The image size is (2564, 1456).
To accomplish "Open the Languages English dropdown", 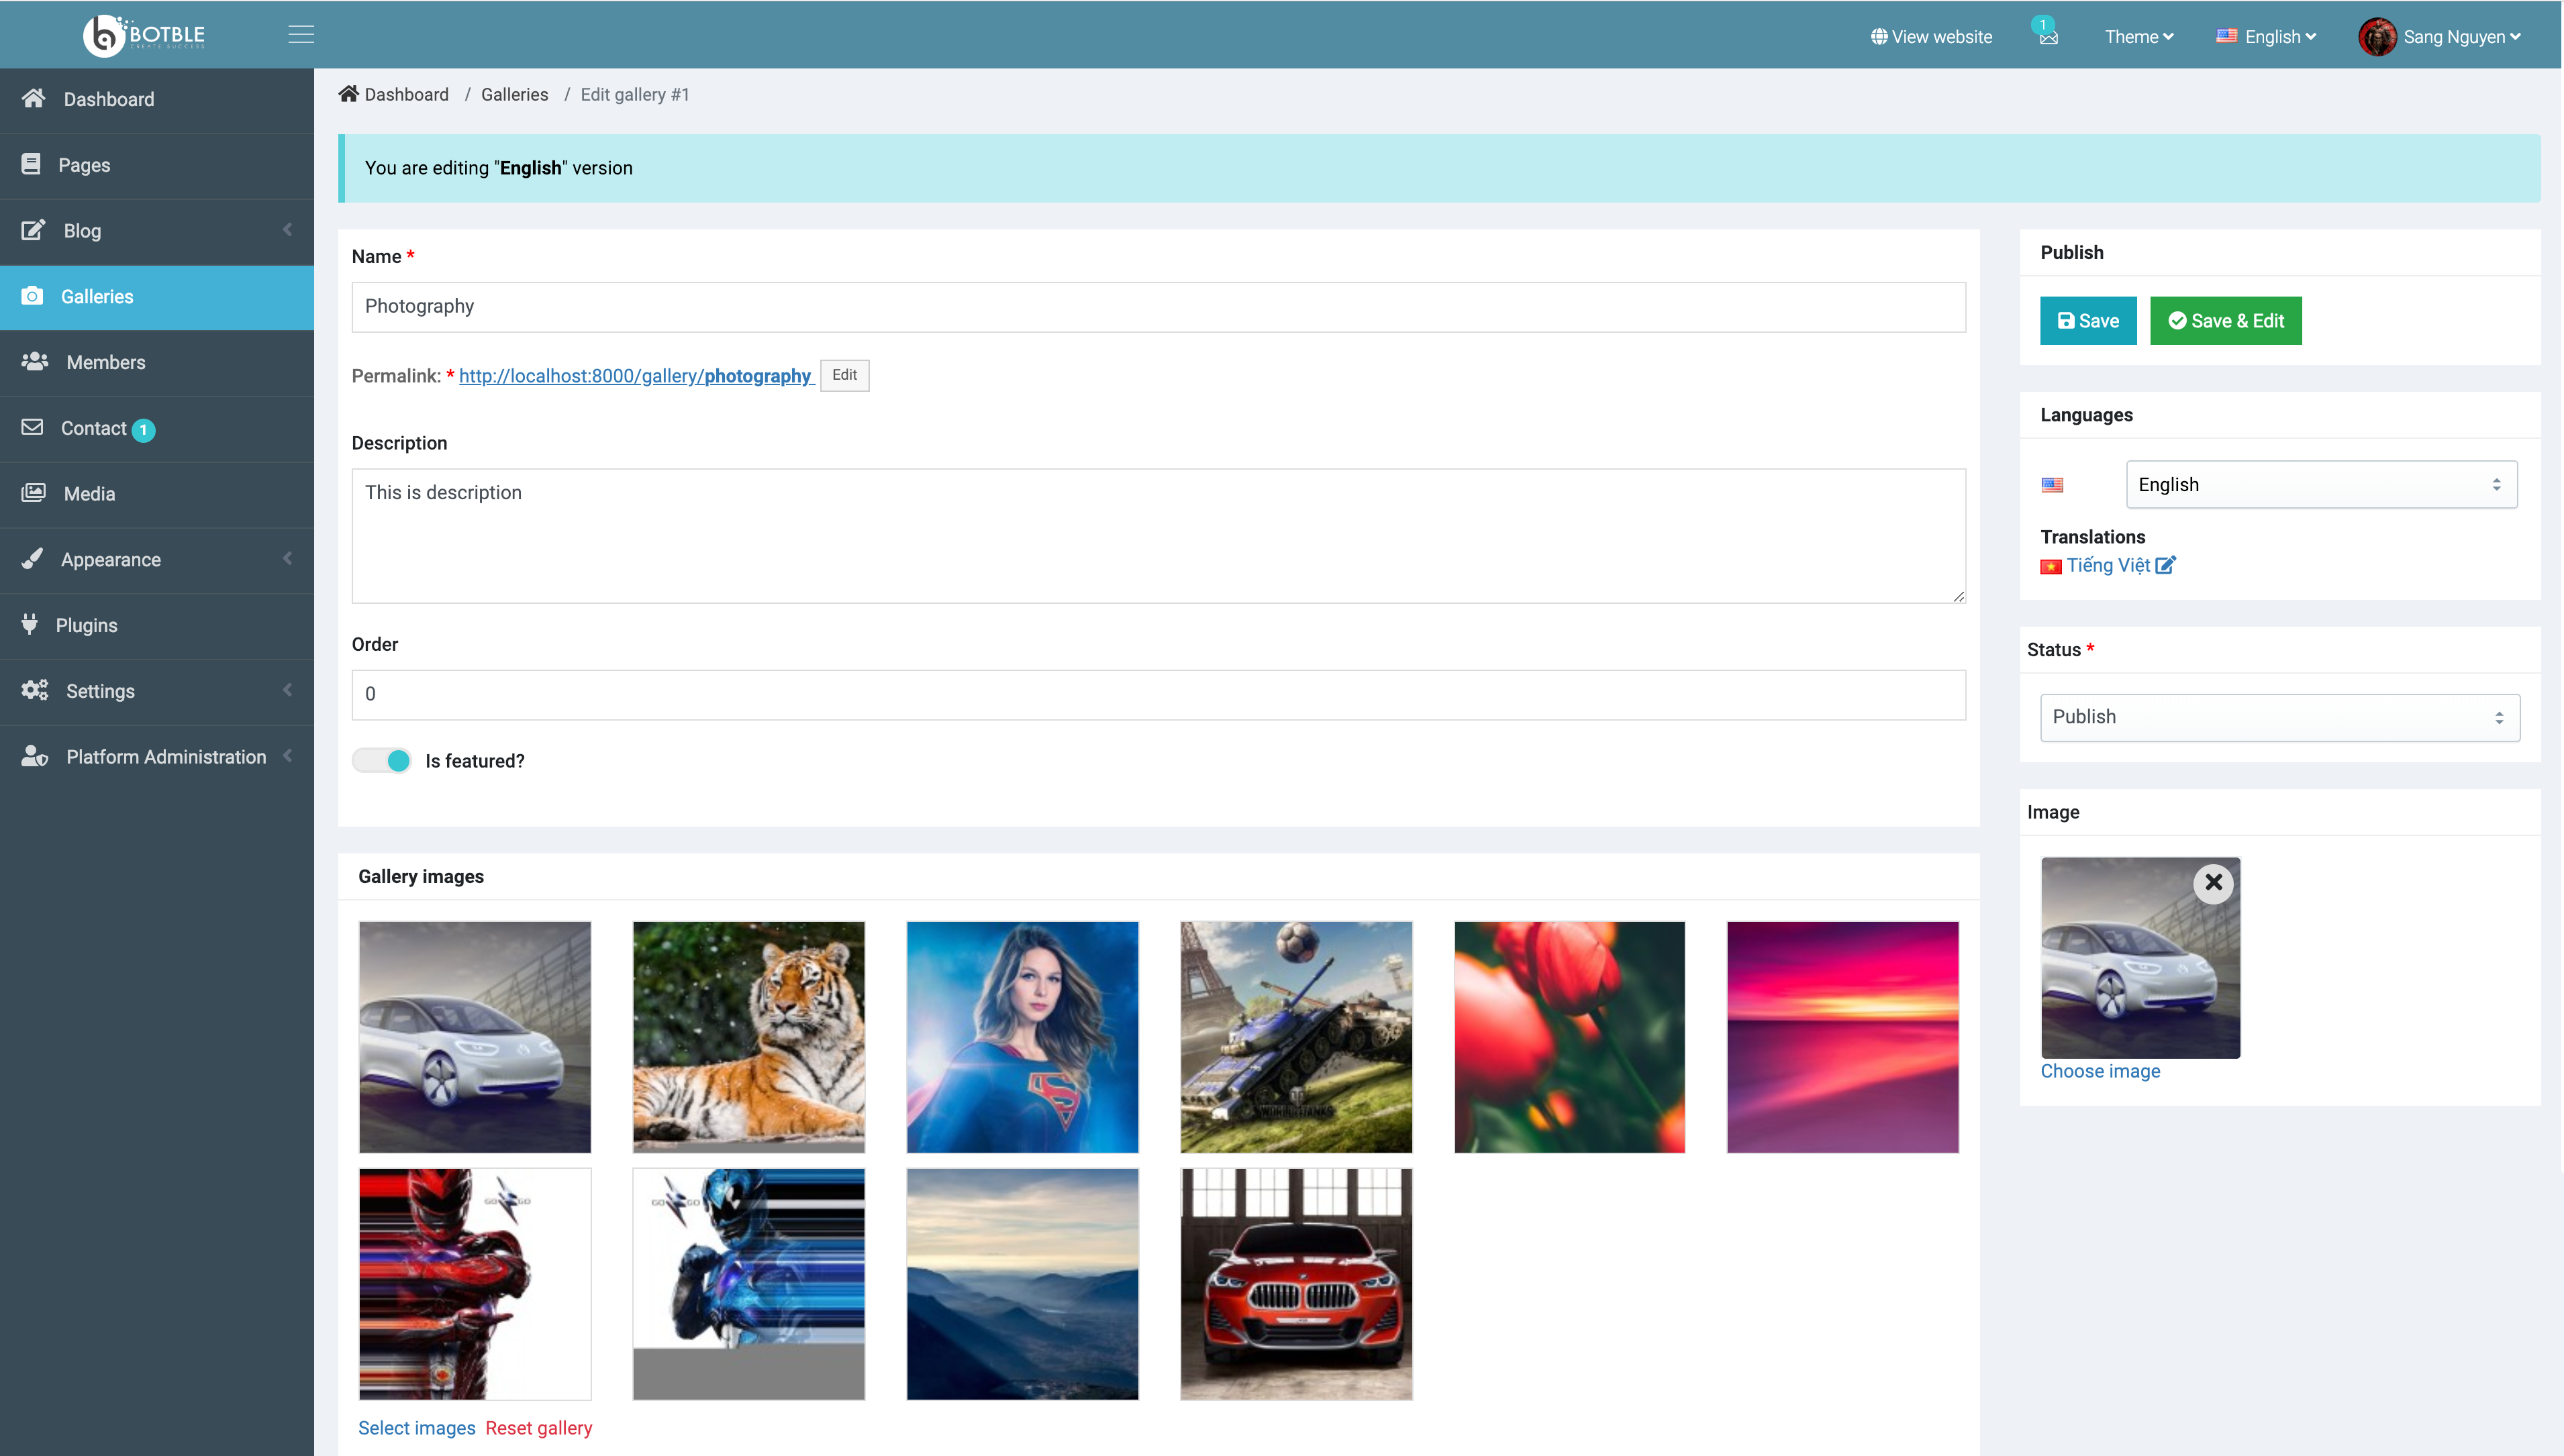I will (2320, 485).
